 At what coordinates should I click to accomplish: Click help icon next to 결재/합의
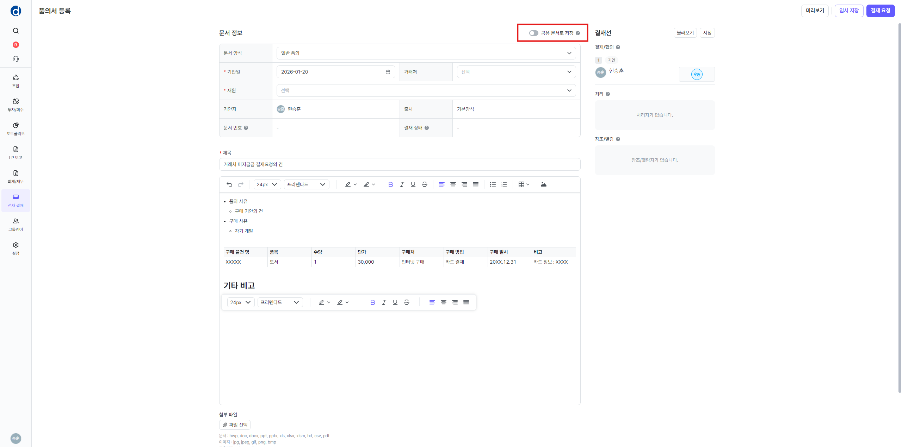click(618, 47)
